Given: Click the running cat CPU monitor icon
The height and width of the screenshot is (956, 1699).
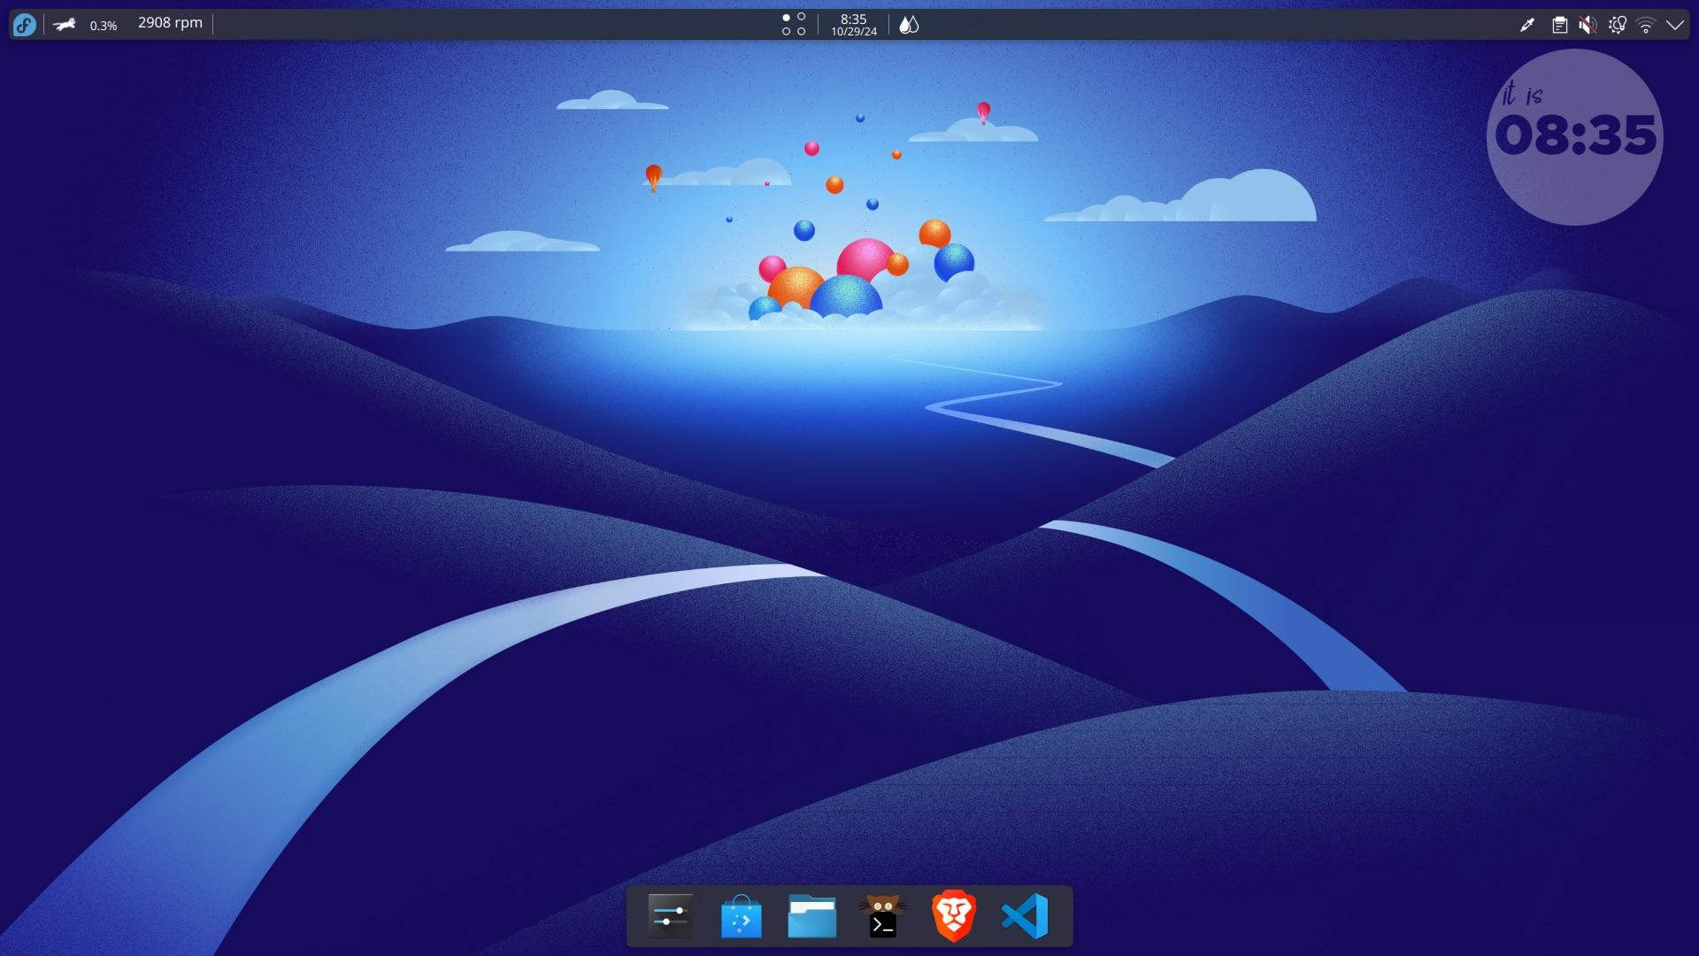Looking at the screenshot, I should coord(65,25).
